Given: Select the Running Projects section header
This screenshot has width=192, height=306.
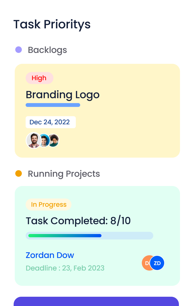Looking at the screenshot, I should click(64, 174).
